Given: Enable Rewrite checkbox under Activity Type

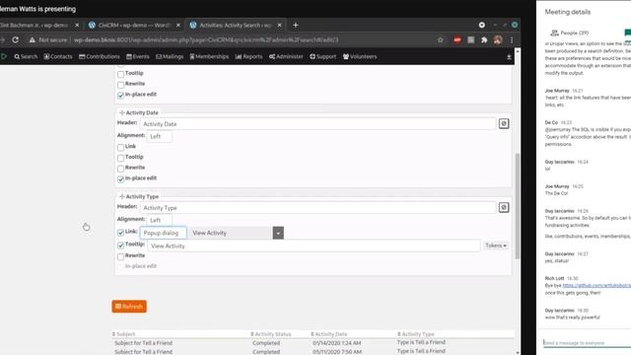Looking at the screenshot, I should [120, 256].
